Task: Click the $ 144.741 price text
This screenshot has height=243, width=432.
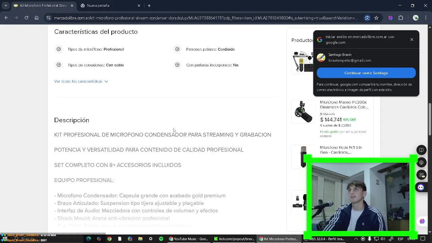Action: pyautogui.click(x=331, y=120)
